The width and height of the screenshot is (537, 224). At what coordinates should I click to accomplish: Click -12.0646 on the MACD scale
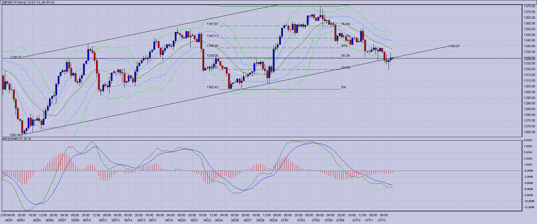pos(528,207)
